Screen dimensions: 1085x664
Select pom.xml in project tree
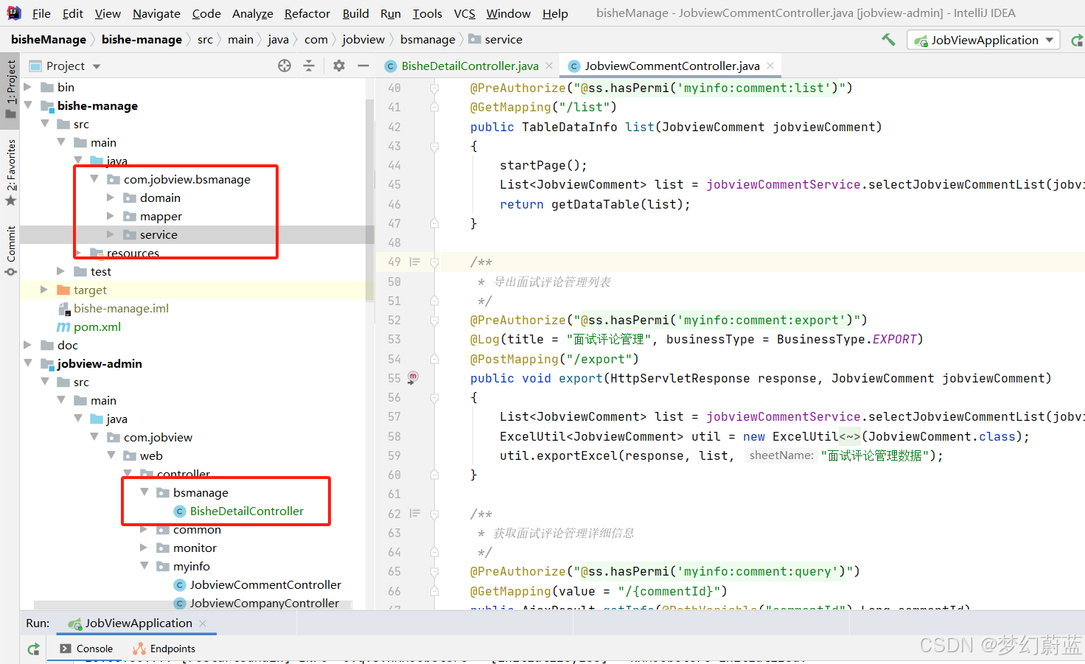pyautogui.click(x=97, y=326)
